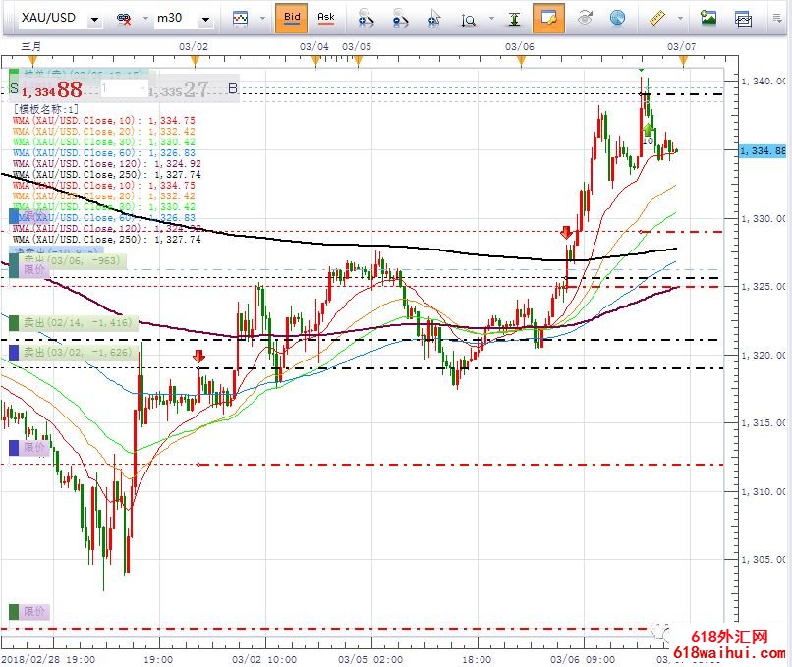Open the m30 timeframe dropdown
The height and width of the screenshot is (667, 792).
pos(185,19)
